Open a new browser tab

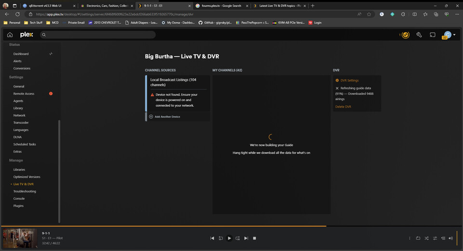tap(313, 6)
